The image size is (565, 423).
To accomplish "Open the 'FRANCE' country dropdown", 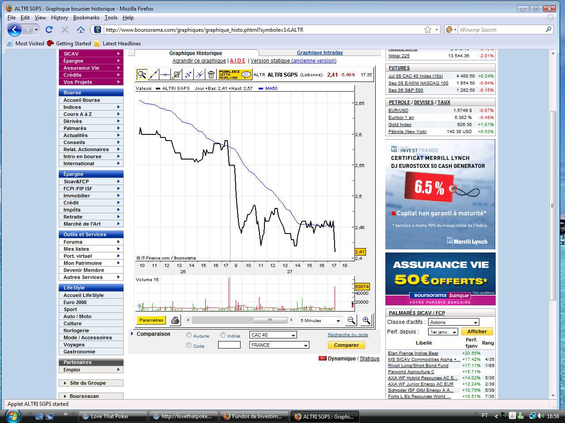I will [279, 345].
